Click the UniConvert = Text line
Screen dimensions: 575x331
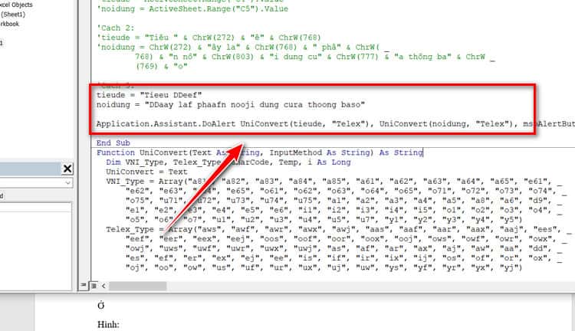(x=146, y=172)
